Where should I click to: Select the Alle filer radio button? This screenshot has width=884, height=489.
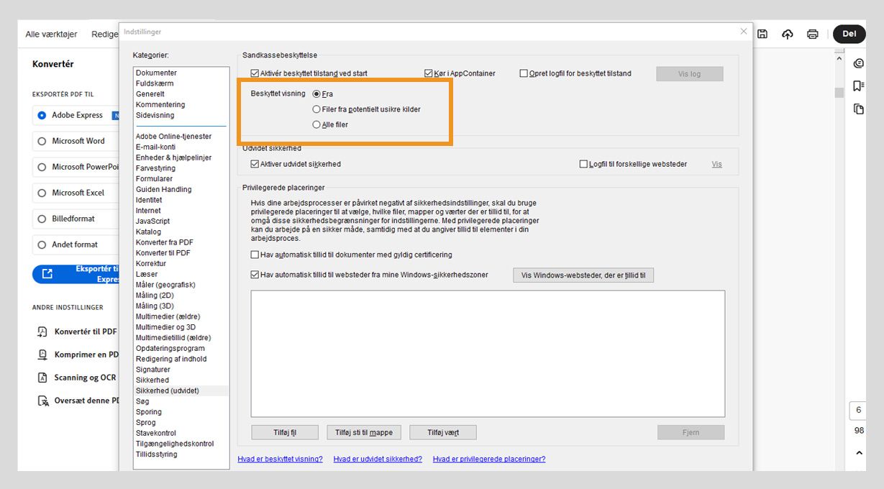point(316,124)
